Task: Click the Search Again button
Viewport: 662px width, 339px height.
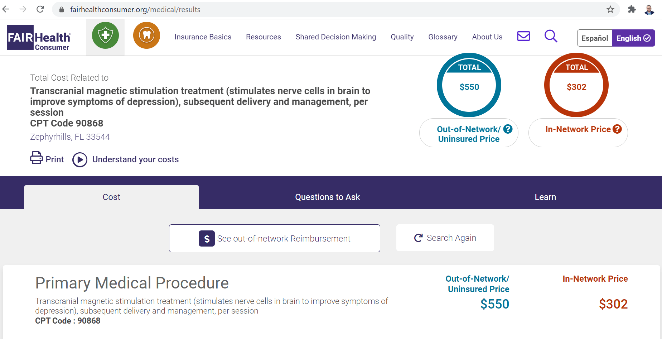Action: tap(445, 238)
